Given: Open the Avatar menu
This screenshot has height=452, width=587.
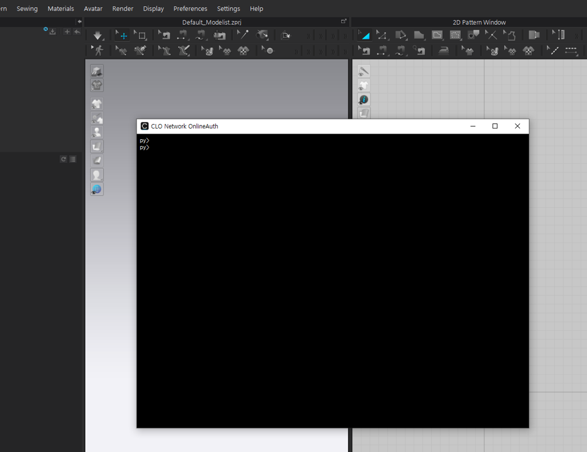Looking at the screenshot, I should click(93, 8).
